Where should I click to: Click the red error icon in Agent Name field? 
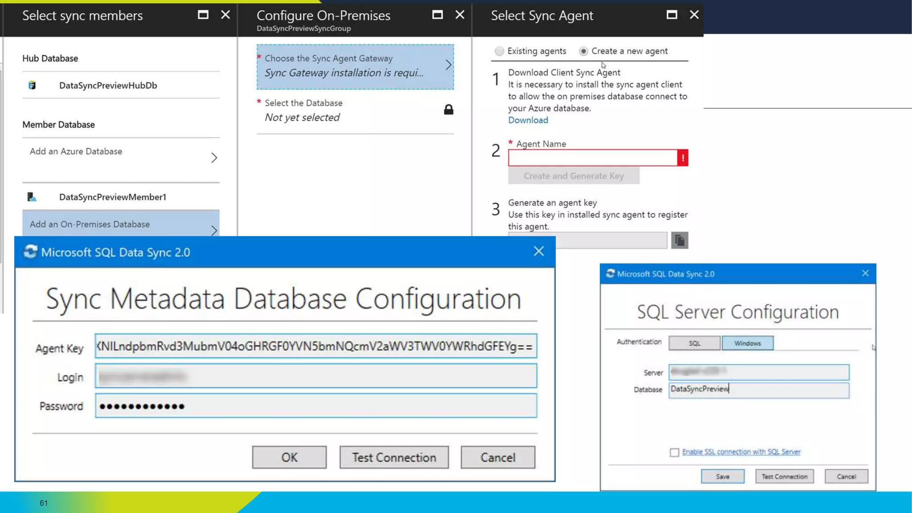click(x=683, y=158)
